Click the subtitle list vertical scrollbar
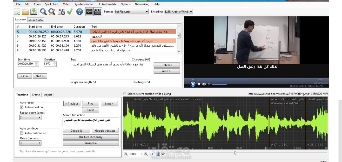Viewport: 342px width, 162px height. click(x=179, y=39)
